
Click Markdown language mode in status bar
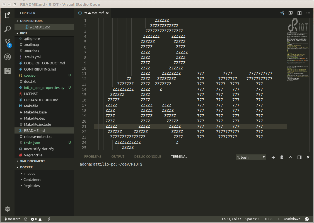click(292, 219)
